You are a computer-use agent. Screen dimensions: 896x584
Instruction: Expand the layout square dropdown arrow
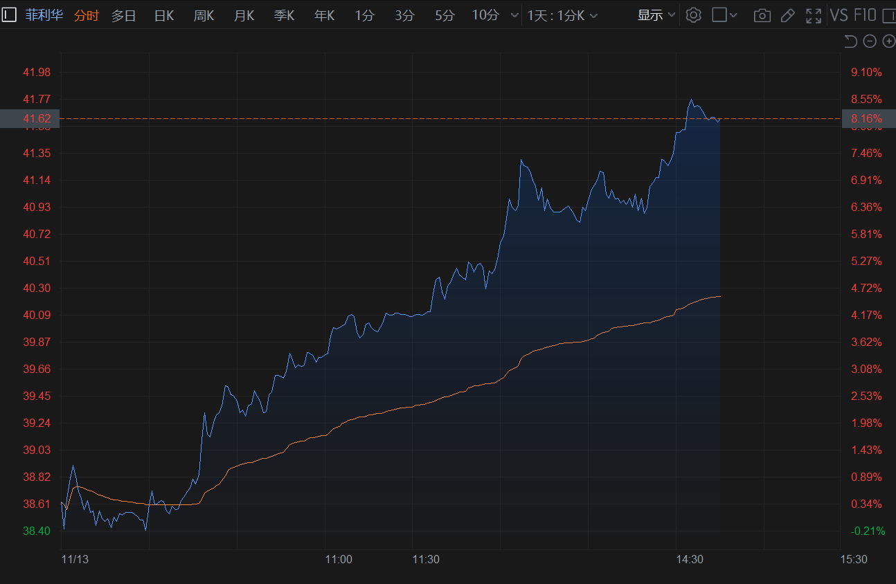734,15
